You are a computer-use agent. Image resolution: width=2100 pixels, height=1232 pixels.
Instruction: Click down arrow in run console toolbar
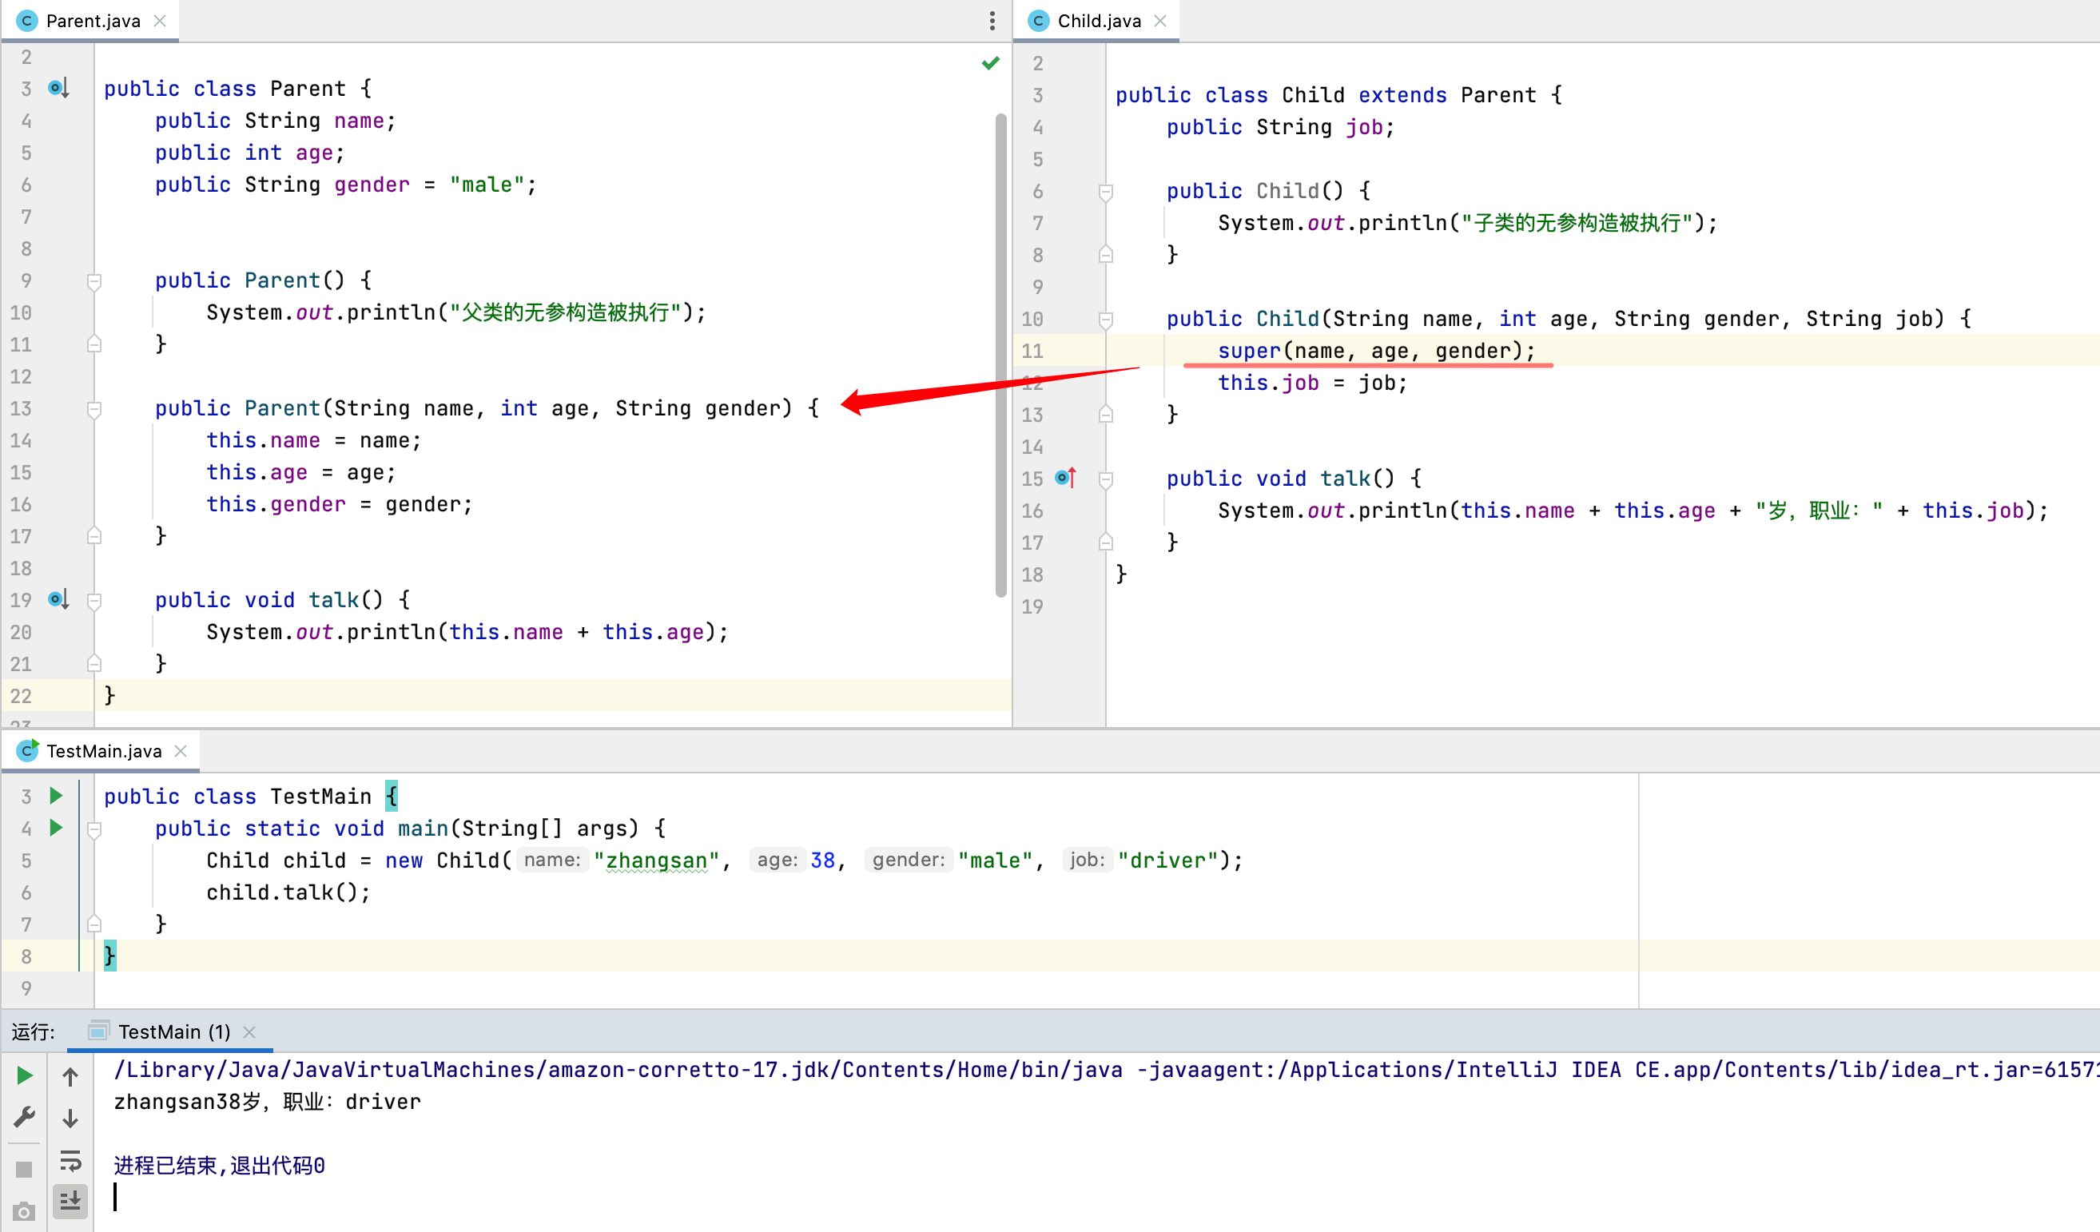click(x=71, y=1118)
